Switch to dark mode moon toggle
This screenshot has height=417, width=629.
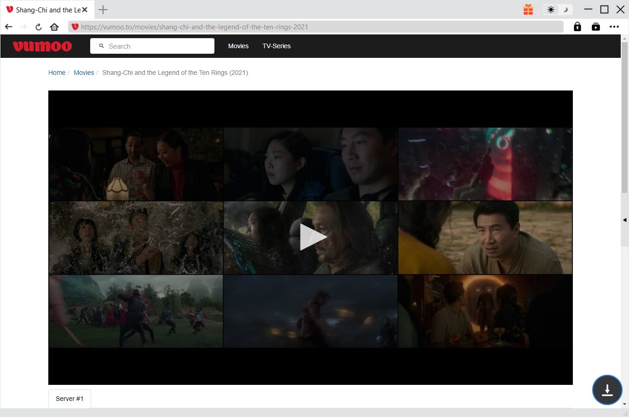566,10
